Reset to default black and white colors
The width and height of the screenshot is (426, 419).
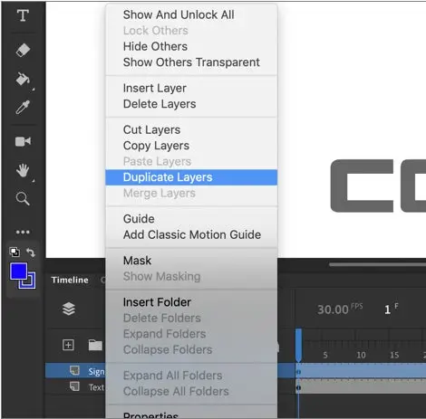15,252
